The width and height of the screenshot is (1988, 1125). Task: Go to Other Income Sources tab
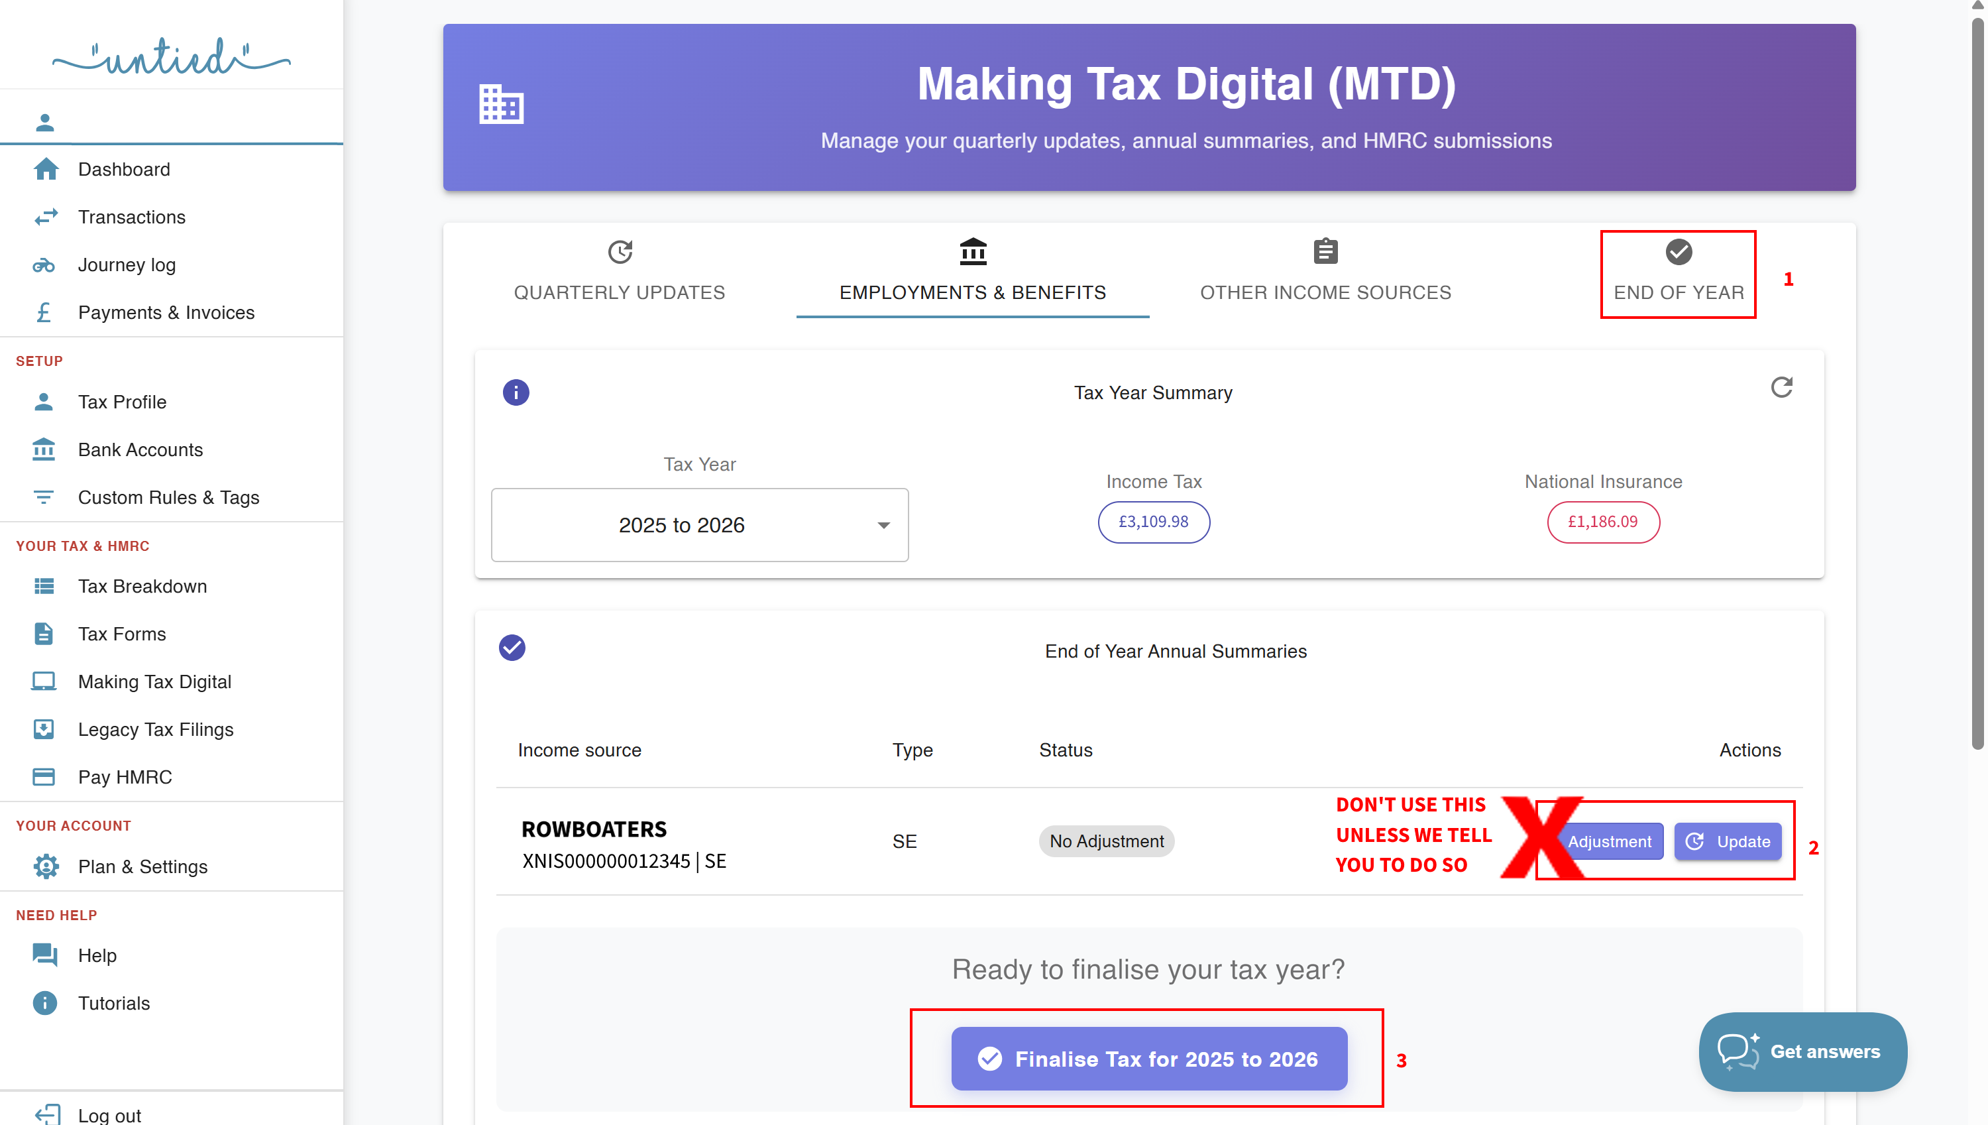1325,272
